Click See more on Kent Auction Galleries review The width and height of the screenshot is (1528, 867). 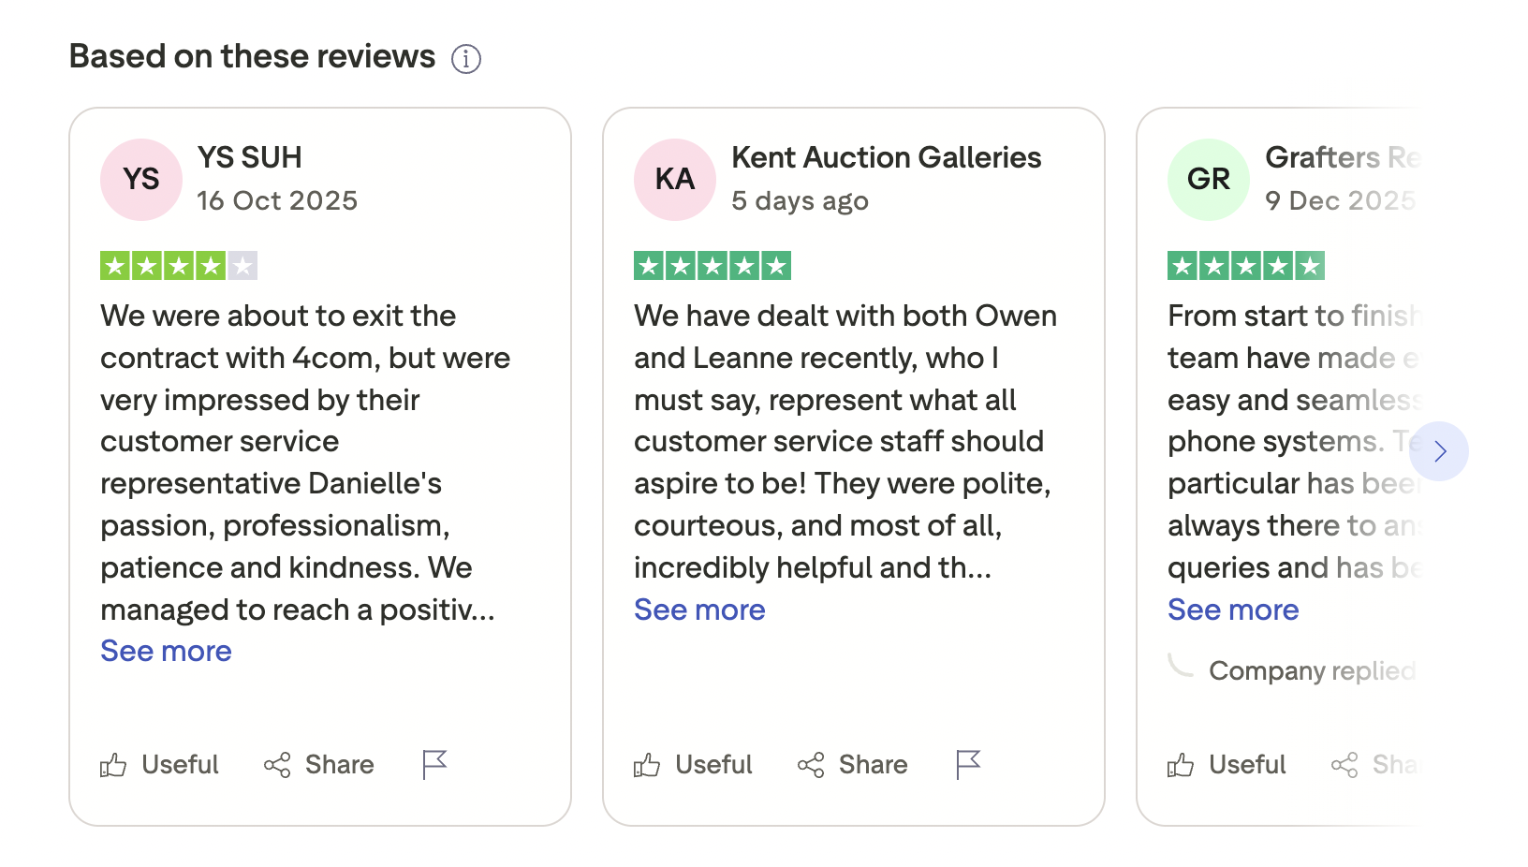pos(699,610)
